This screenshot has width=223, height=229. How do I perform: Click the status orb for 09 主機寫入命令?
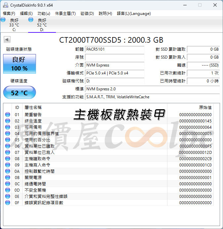(8, 165)
